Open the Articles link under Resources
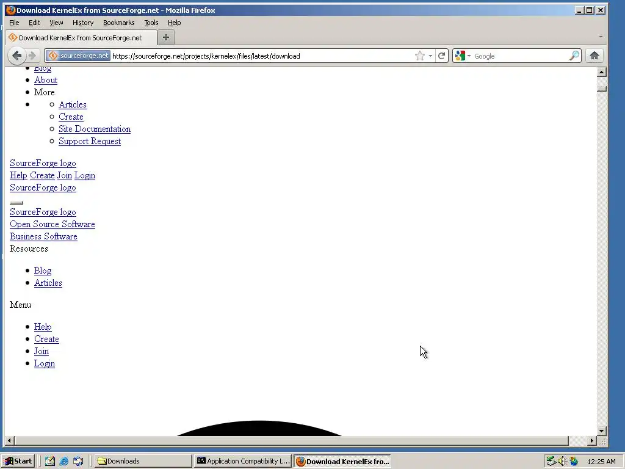 point(48,283)
